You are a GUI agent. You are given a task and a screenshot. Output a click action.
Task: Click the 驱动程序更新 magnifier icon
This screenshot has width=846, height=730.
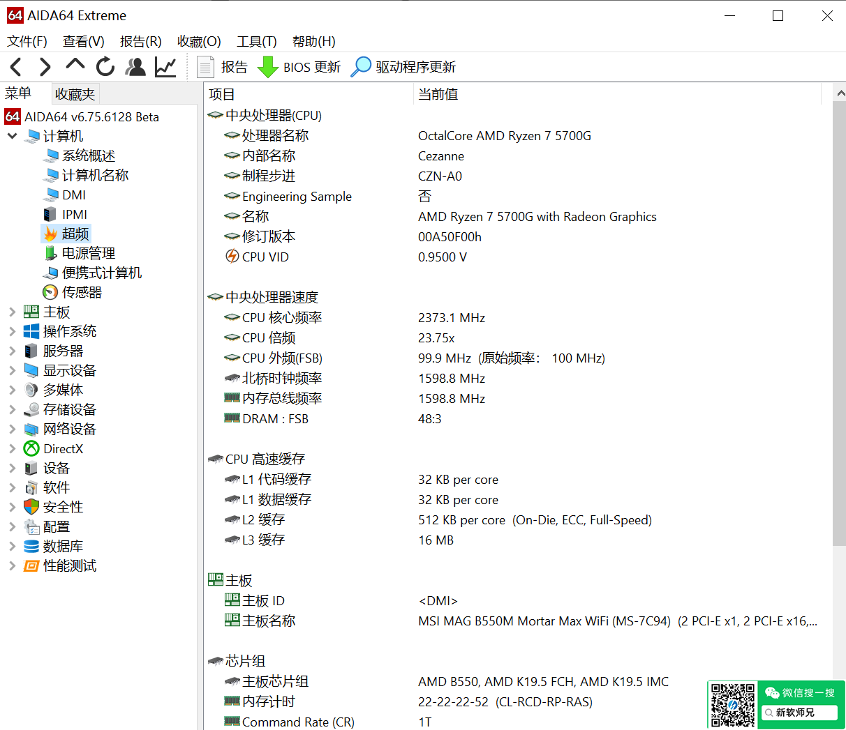coord(361,67)
